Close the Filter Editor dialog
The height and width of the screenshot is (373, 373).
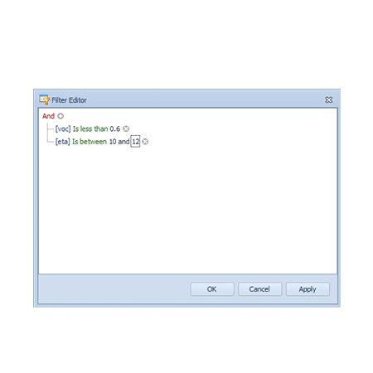[328, 99]
